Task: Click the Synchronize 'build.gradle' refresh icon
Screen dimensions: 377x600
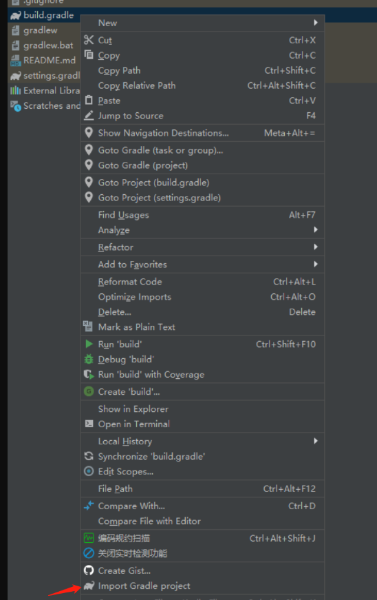Action: point(89,456)
